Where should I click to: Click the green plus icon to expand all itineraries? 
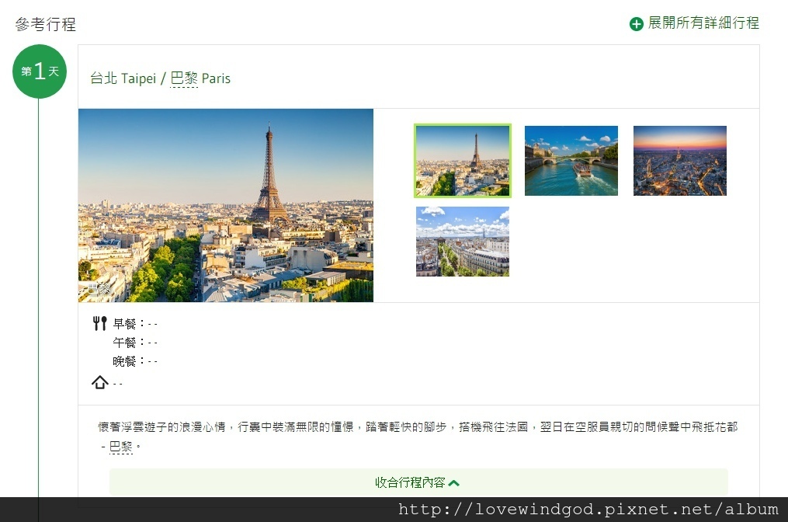coord(637,23)
